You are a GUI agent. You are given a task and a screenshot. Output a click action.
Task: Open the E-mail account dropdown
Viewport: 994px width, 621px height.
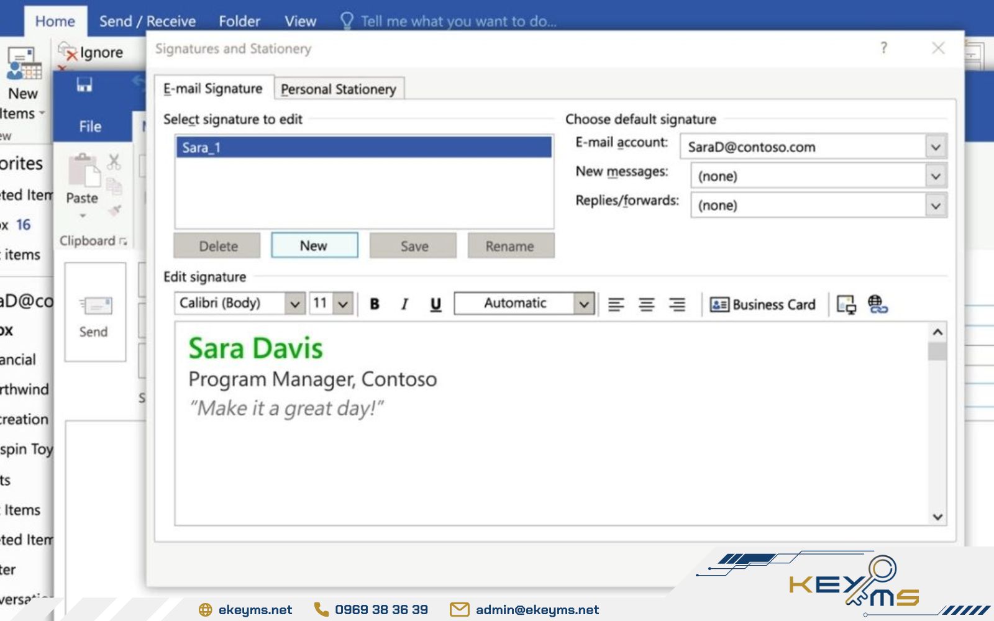coord(936,147)
